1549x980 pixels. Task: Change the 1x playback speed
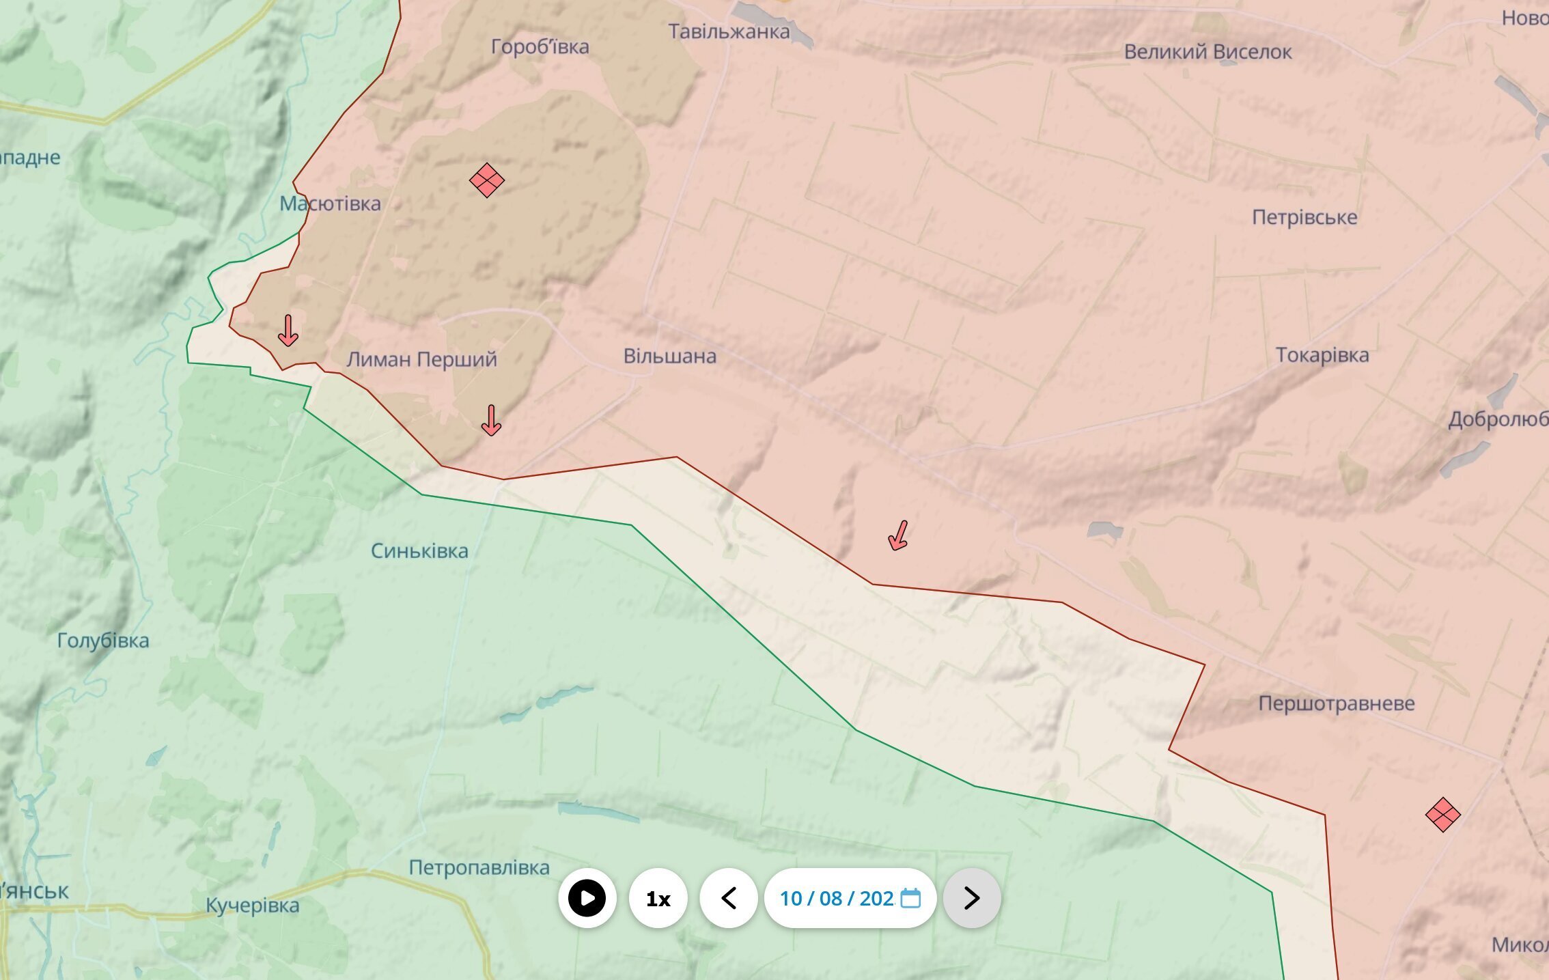[x=658, y=899]
